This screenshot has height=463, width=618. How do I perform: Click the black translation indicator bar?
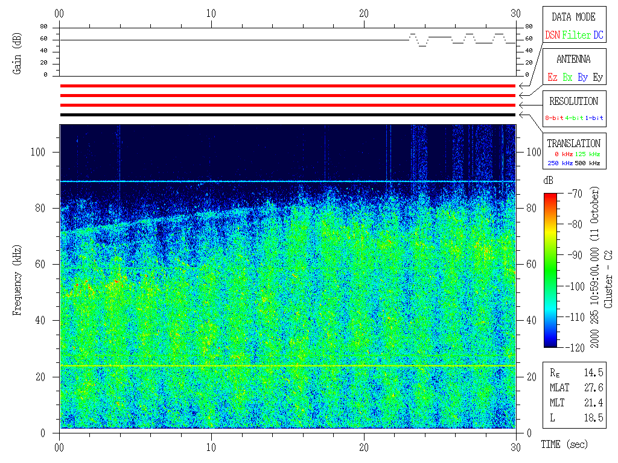pos(287,115)
